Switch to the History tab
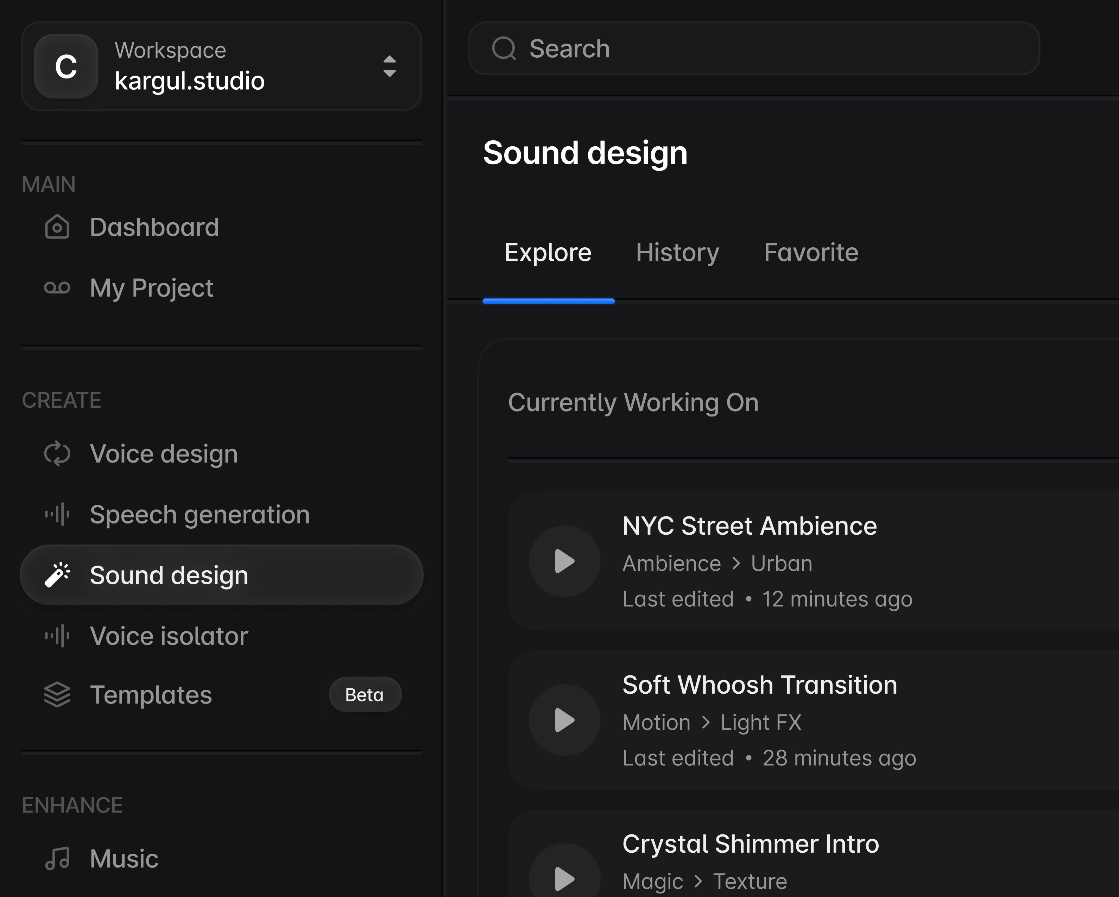1119x897 pixels. click(677, 253)
